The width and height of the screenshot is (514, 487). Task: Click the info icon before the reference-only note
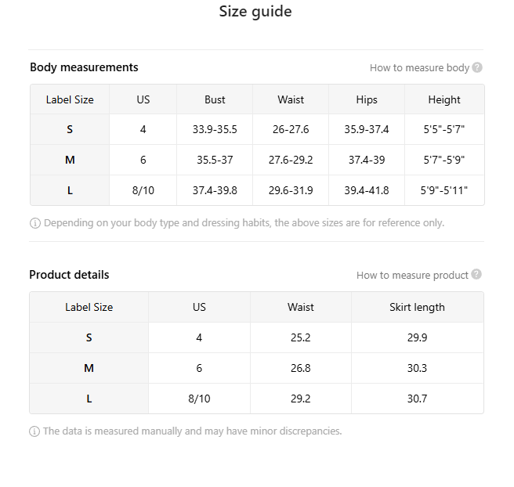pos(35,223)
